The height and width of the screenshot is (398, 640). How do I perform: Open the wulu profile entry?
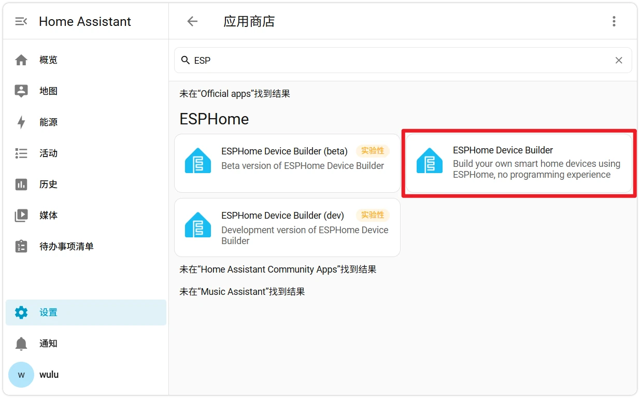(86, 375)
